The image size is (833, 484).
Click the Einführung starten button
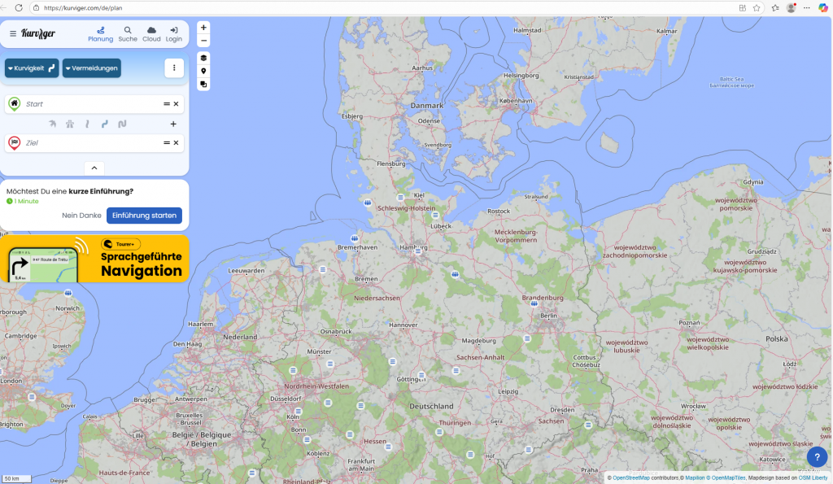pos(144,216)
